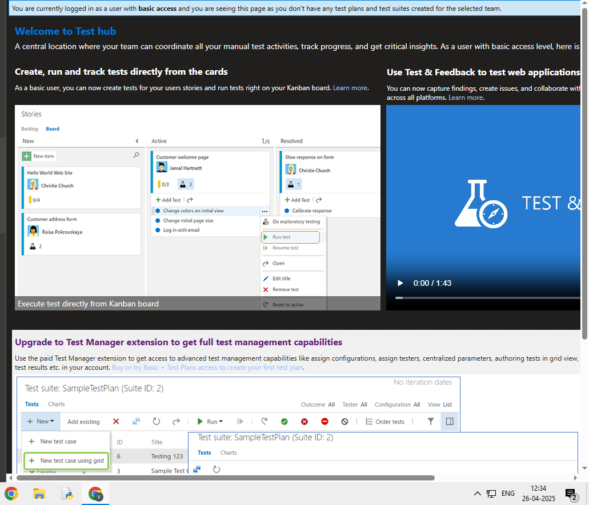Screen dimensions: 589x505
Task: Click 'Add Test' on Customer welcome page card
Action: pos(169,200)
